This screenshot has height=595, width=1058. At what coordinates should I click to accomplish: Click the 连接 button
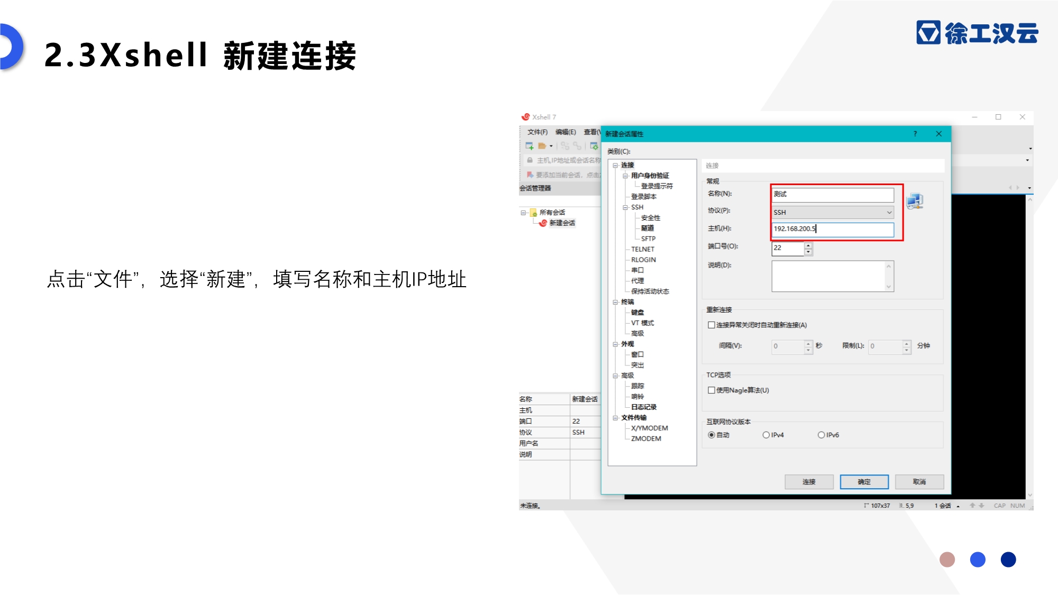click(x=809, y=482)
